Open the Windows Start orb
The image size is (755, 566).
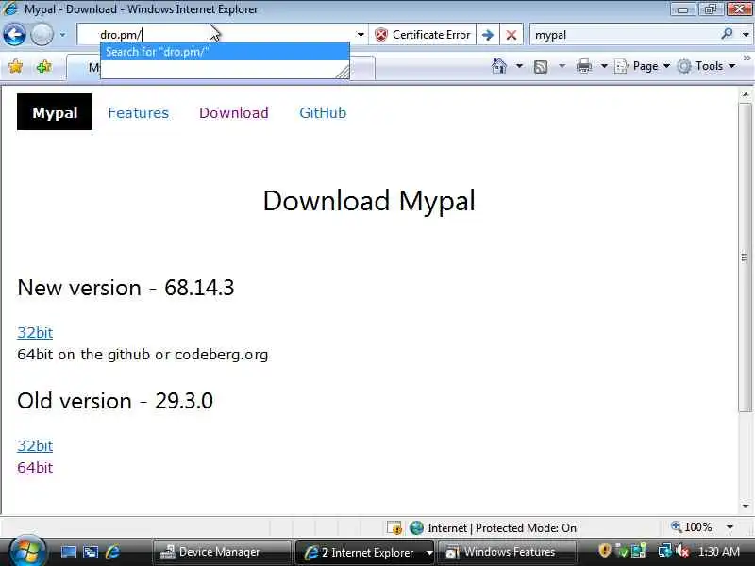tap(27, 552)
